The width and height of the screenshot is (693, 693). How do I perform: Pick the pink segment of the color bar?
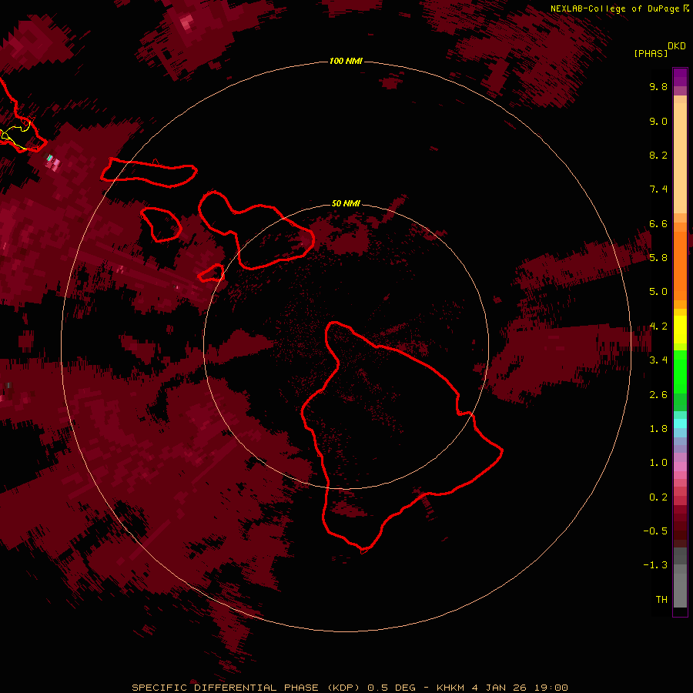click(x=680, y=467)
